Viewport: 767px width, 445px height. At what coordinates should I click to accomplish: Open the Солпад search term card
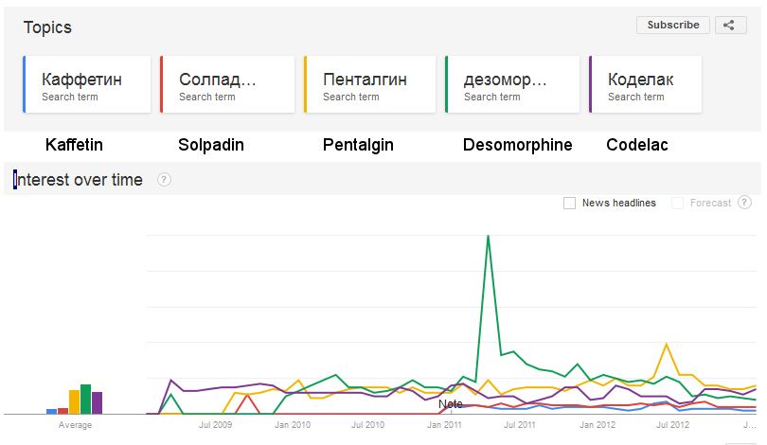click(227, 85)
